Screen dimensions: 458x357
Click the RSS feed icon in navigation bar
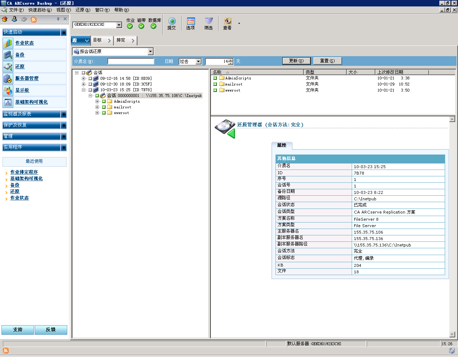point(34,19)
